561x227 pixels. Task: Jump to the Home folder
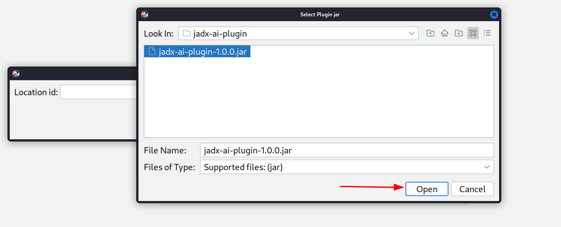pyautogui.click(x=445, y=33)
